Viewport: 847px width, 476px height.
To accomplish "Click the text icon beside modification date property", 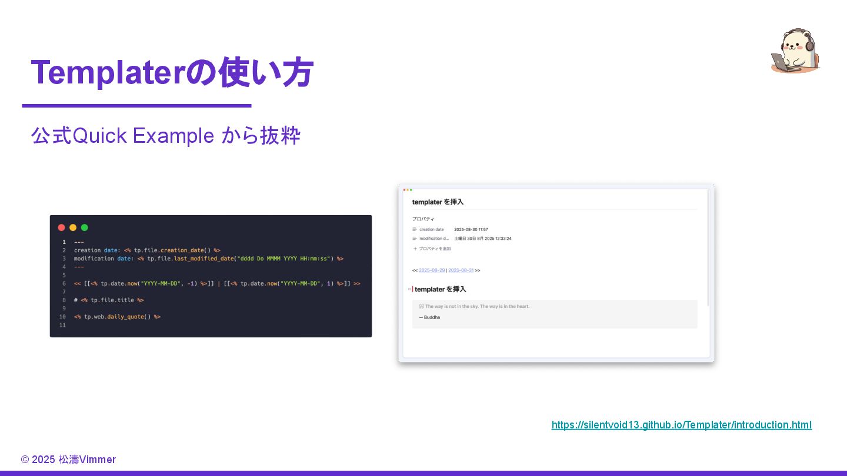I will coord(415,239).
